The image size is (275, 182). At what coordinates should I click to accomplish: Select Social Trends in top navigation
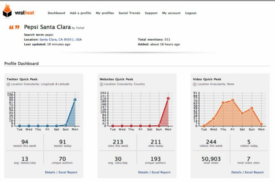pos(129,13)
